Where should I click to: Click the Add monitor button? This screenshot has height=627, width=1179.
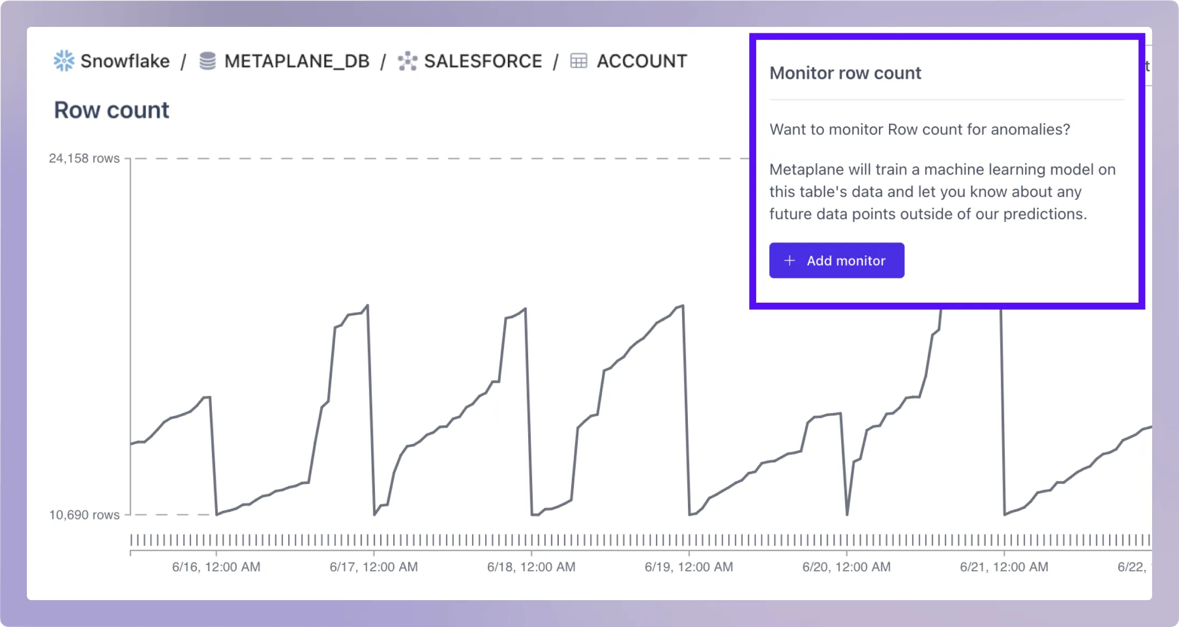coord(837,260)
